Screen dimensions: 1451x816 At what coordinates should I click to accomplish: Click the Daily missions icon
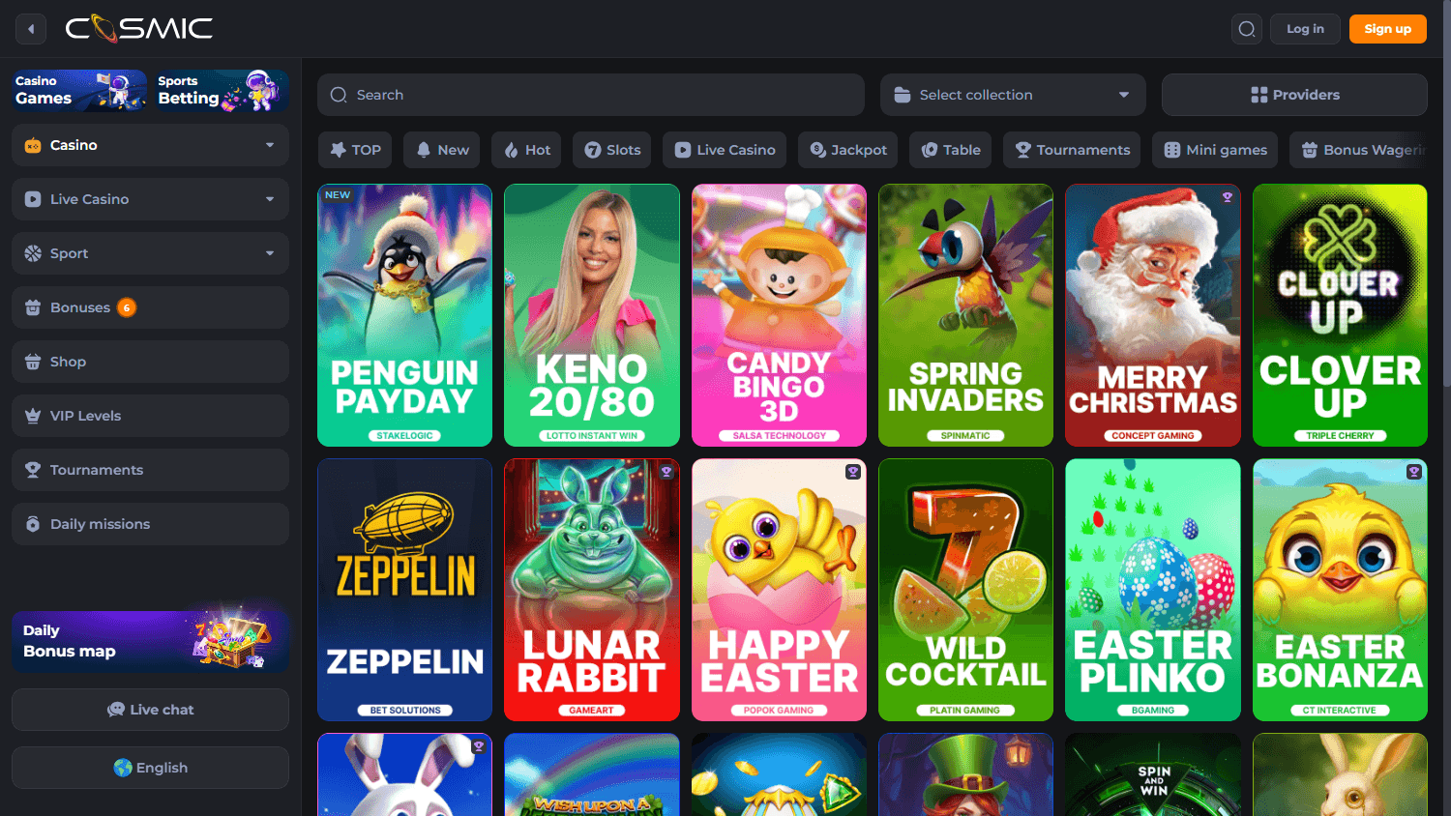pyautogui.click(x=32, y=524)
